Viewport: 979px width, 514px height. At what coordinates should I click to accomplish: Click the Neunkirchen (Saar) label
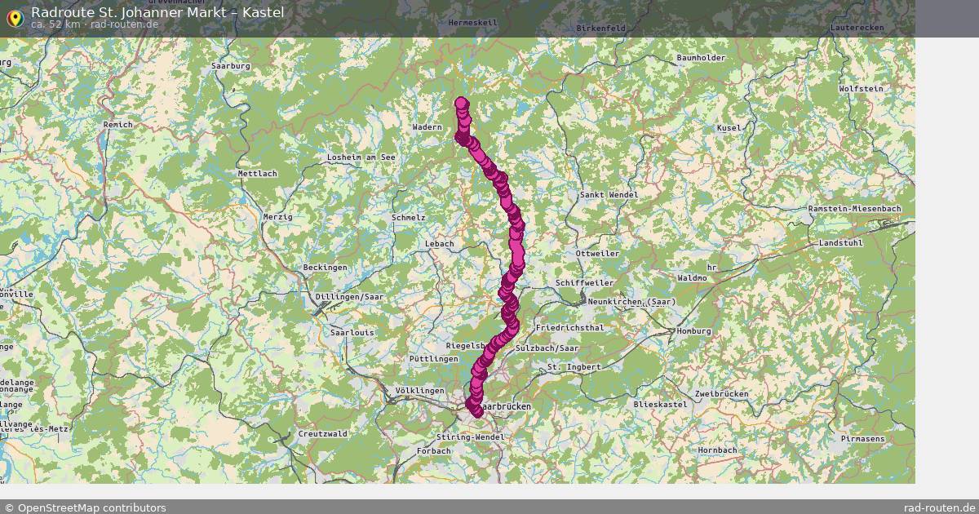pos(631,302)
